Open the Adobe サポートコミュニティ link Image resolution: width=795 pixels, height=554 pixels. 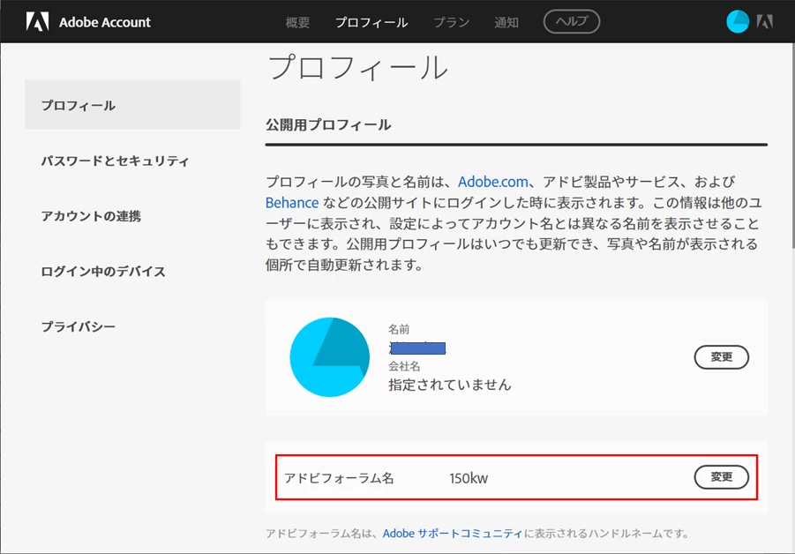click(453, 533)
